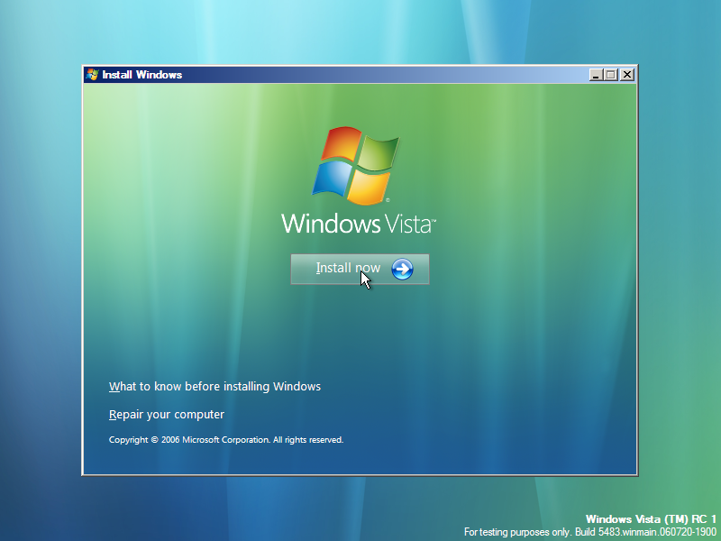Open What to know before installing Windows
This screenshot has height=541, width=721.
click(214, 387)
